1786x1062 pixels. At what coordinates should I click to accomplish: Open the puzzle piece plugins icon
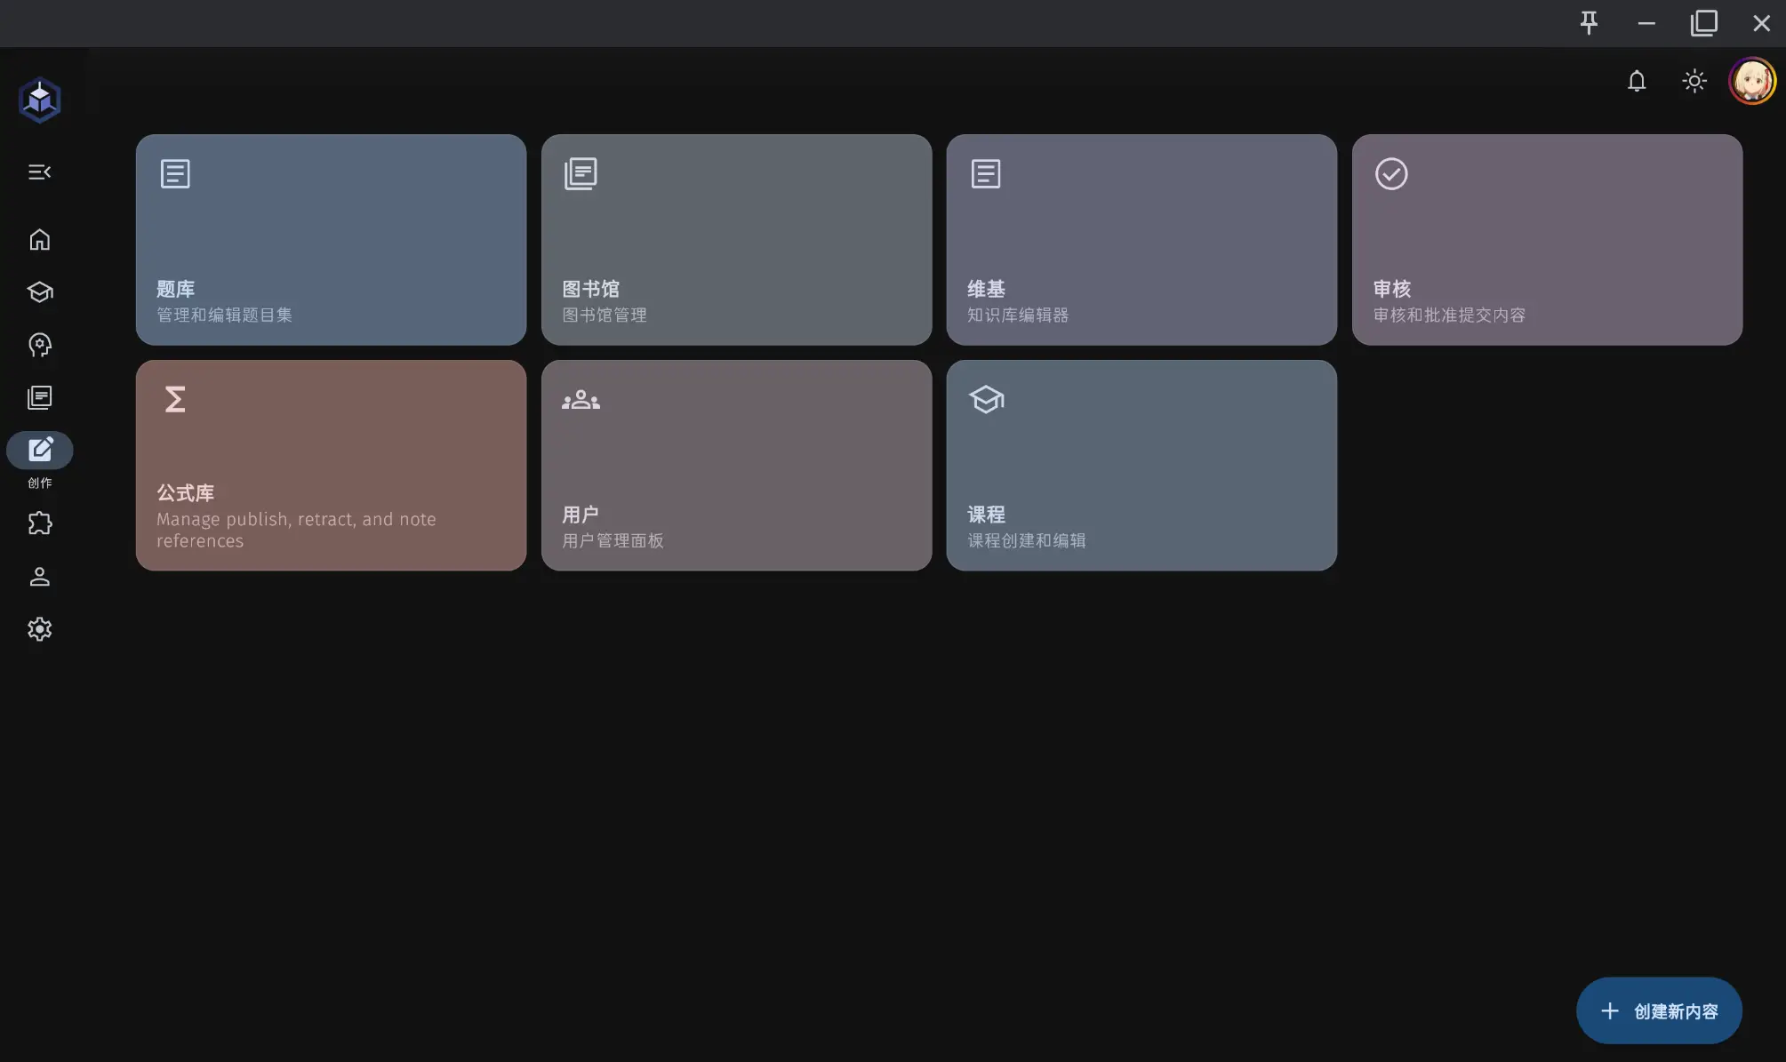(40, 523)
